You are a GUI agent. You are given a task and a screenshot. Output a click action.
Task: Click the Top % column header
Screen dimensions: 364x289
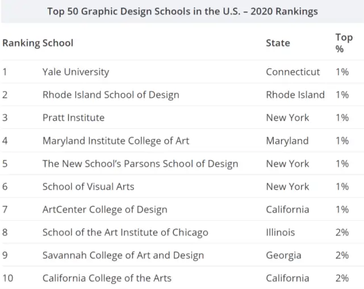[x=344, y=43]
